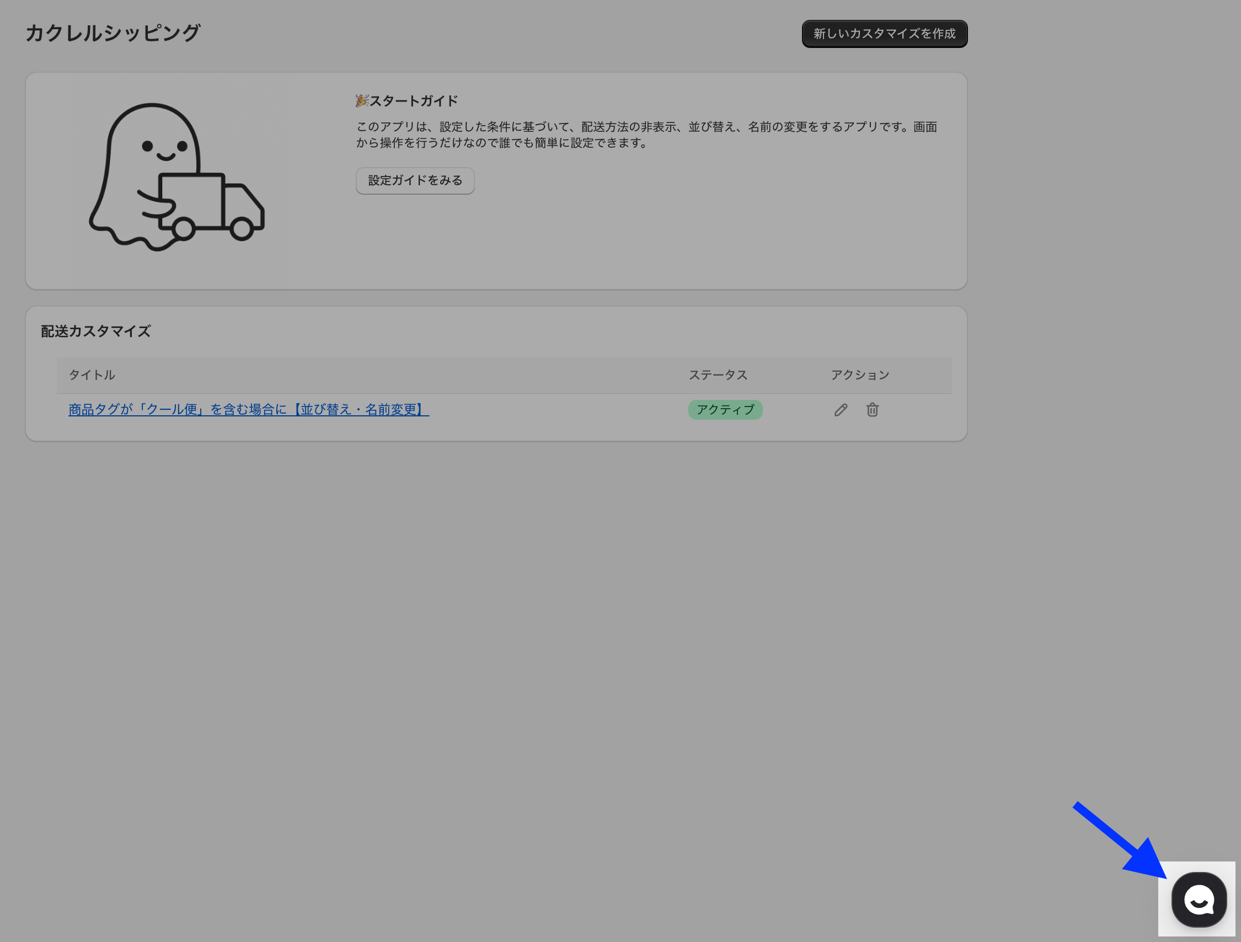Click the blue arrow annotation
The image size is (1241, 942).
tap(1119, 841)
